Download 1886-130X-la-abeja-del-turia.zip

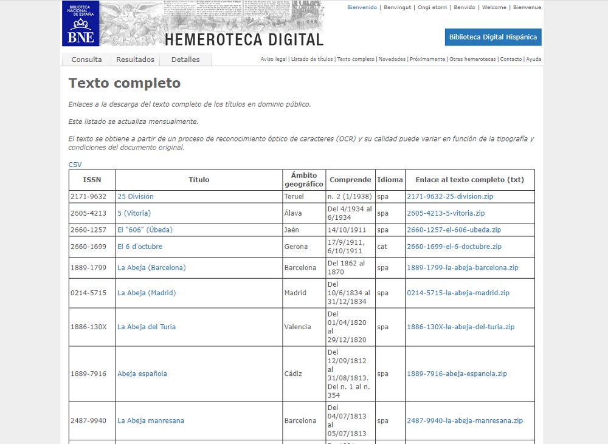[x=461, y=327]
